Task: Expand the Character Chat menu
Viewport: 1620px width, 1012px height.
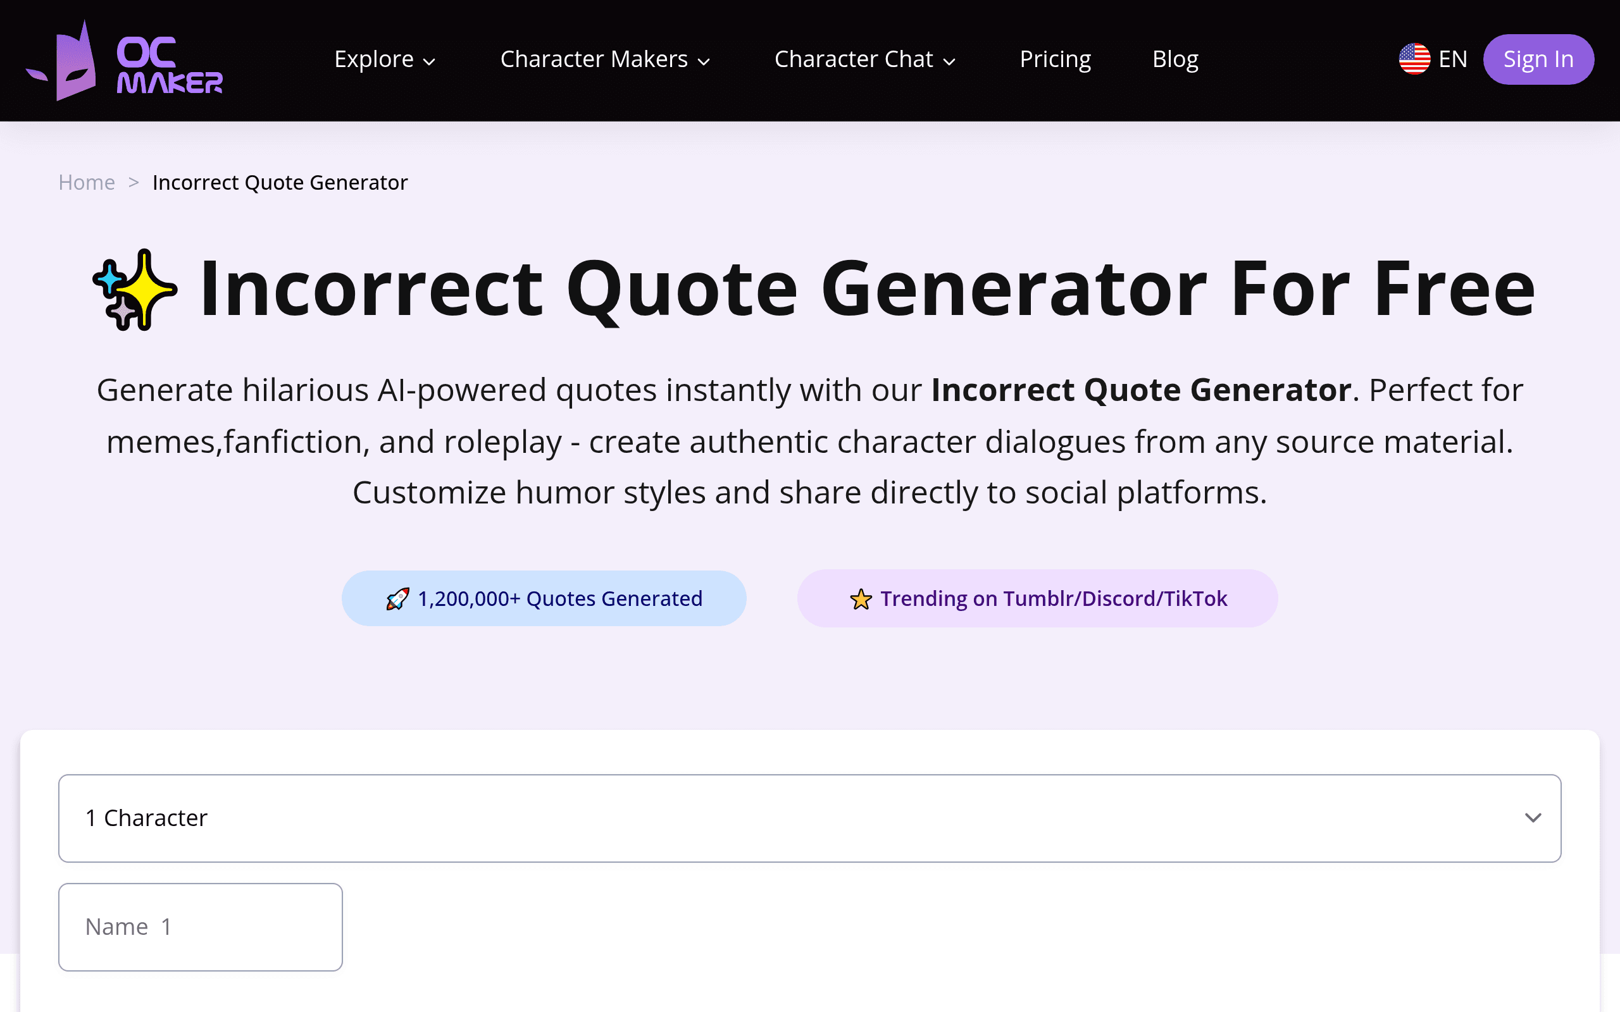Action: coord(865,59)
